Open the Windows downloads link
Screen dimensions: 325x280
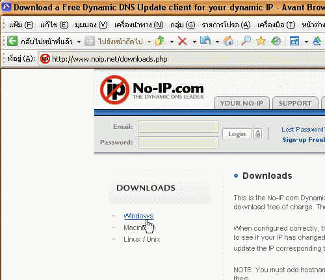click(138, 216)
